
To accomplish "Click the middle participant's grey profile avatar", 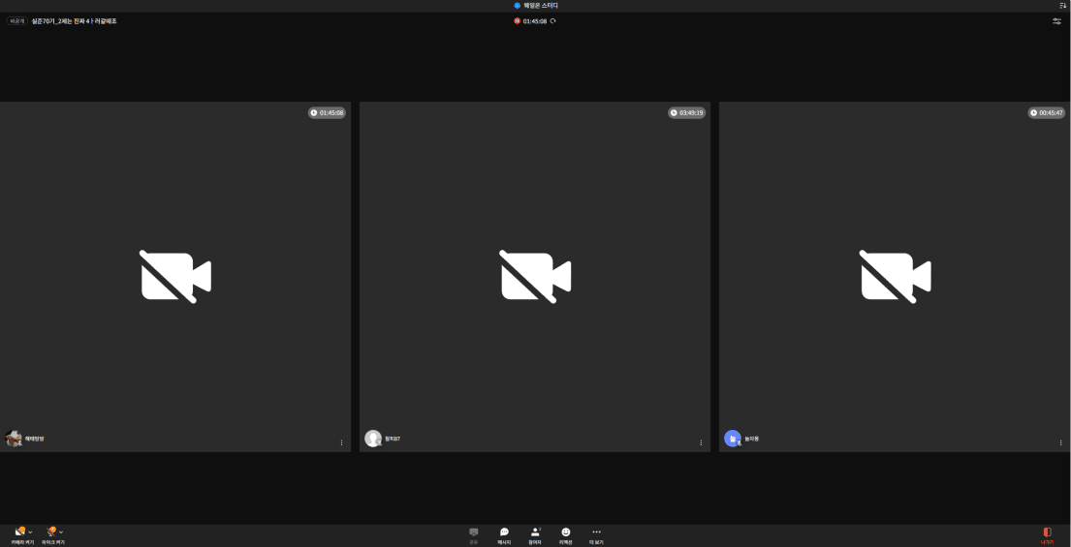I will [373, 439].
